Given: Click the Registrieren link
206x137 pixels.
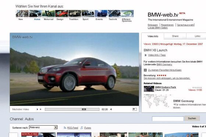Looking at the screenshot, I should point(167,25).
